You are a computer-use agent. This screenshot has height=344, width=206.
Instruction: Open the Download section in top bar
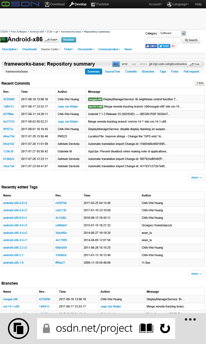(x=55, y=4)
